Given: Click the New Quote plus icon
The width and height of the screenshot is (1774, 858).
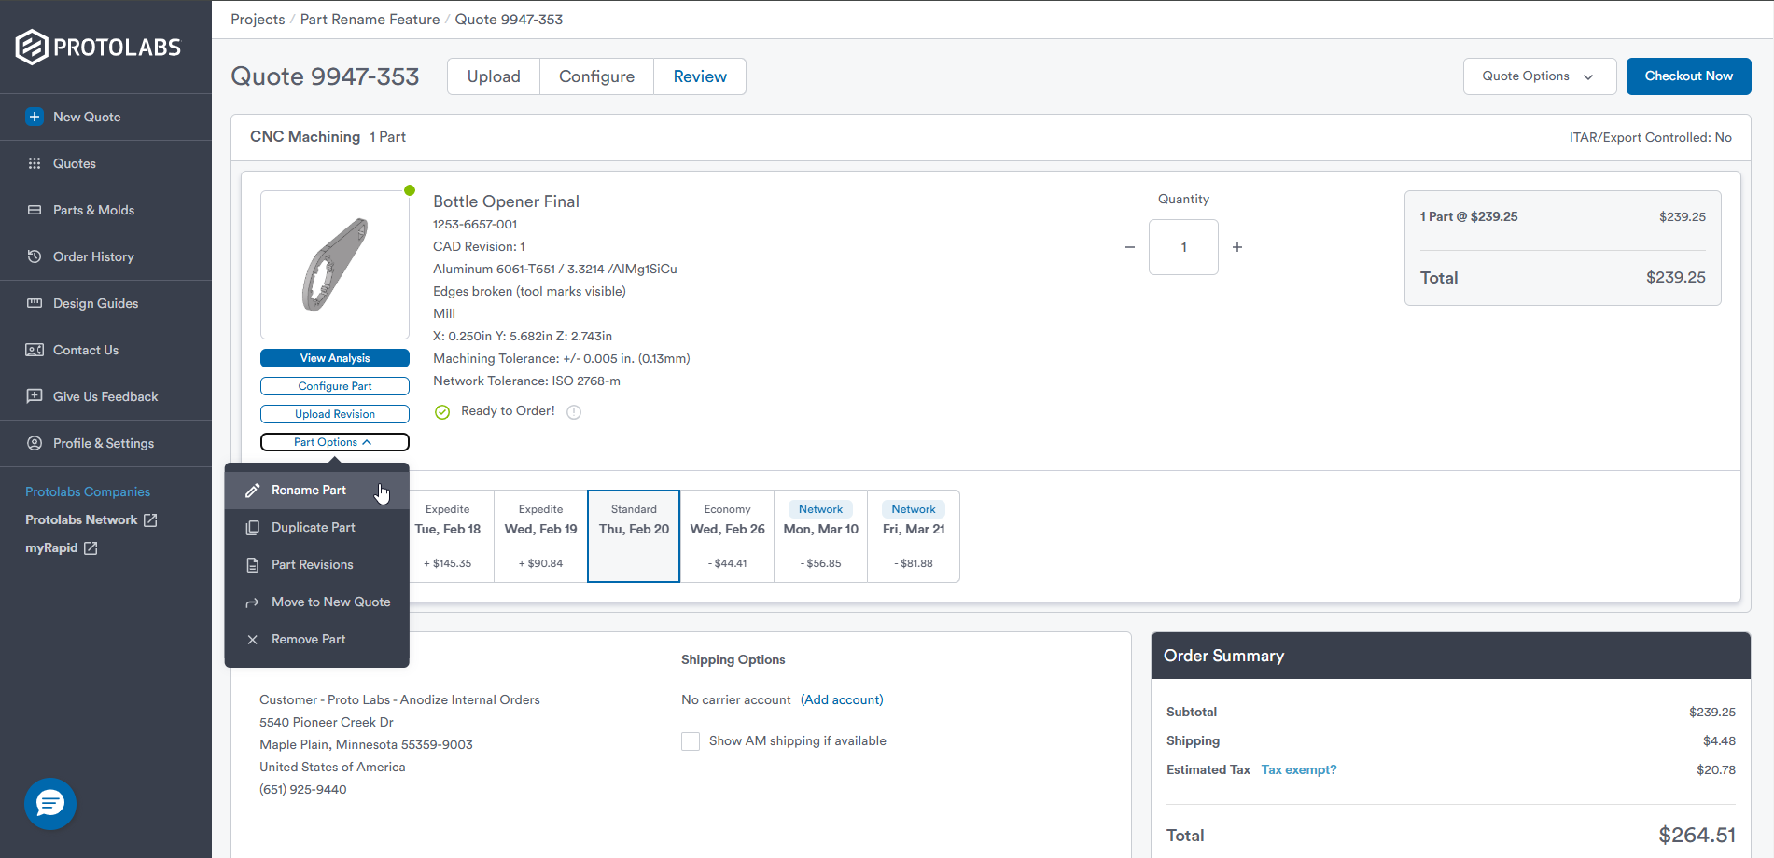Looking at the screenshot, I should [x=35, y=117].
